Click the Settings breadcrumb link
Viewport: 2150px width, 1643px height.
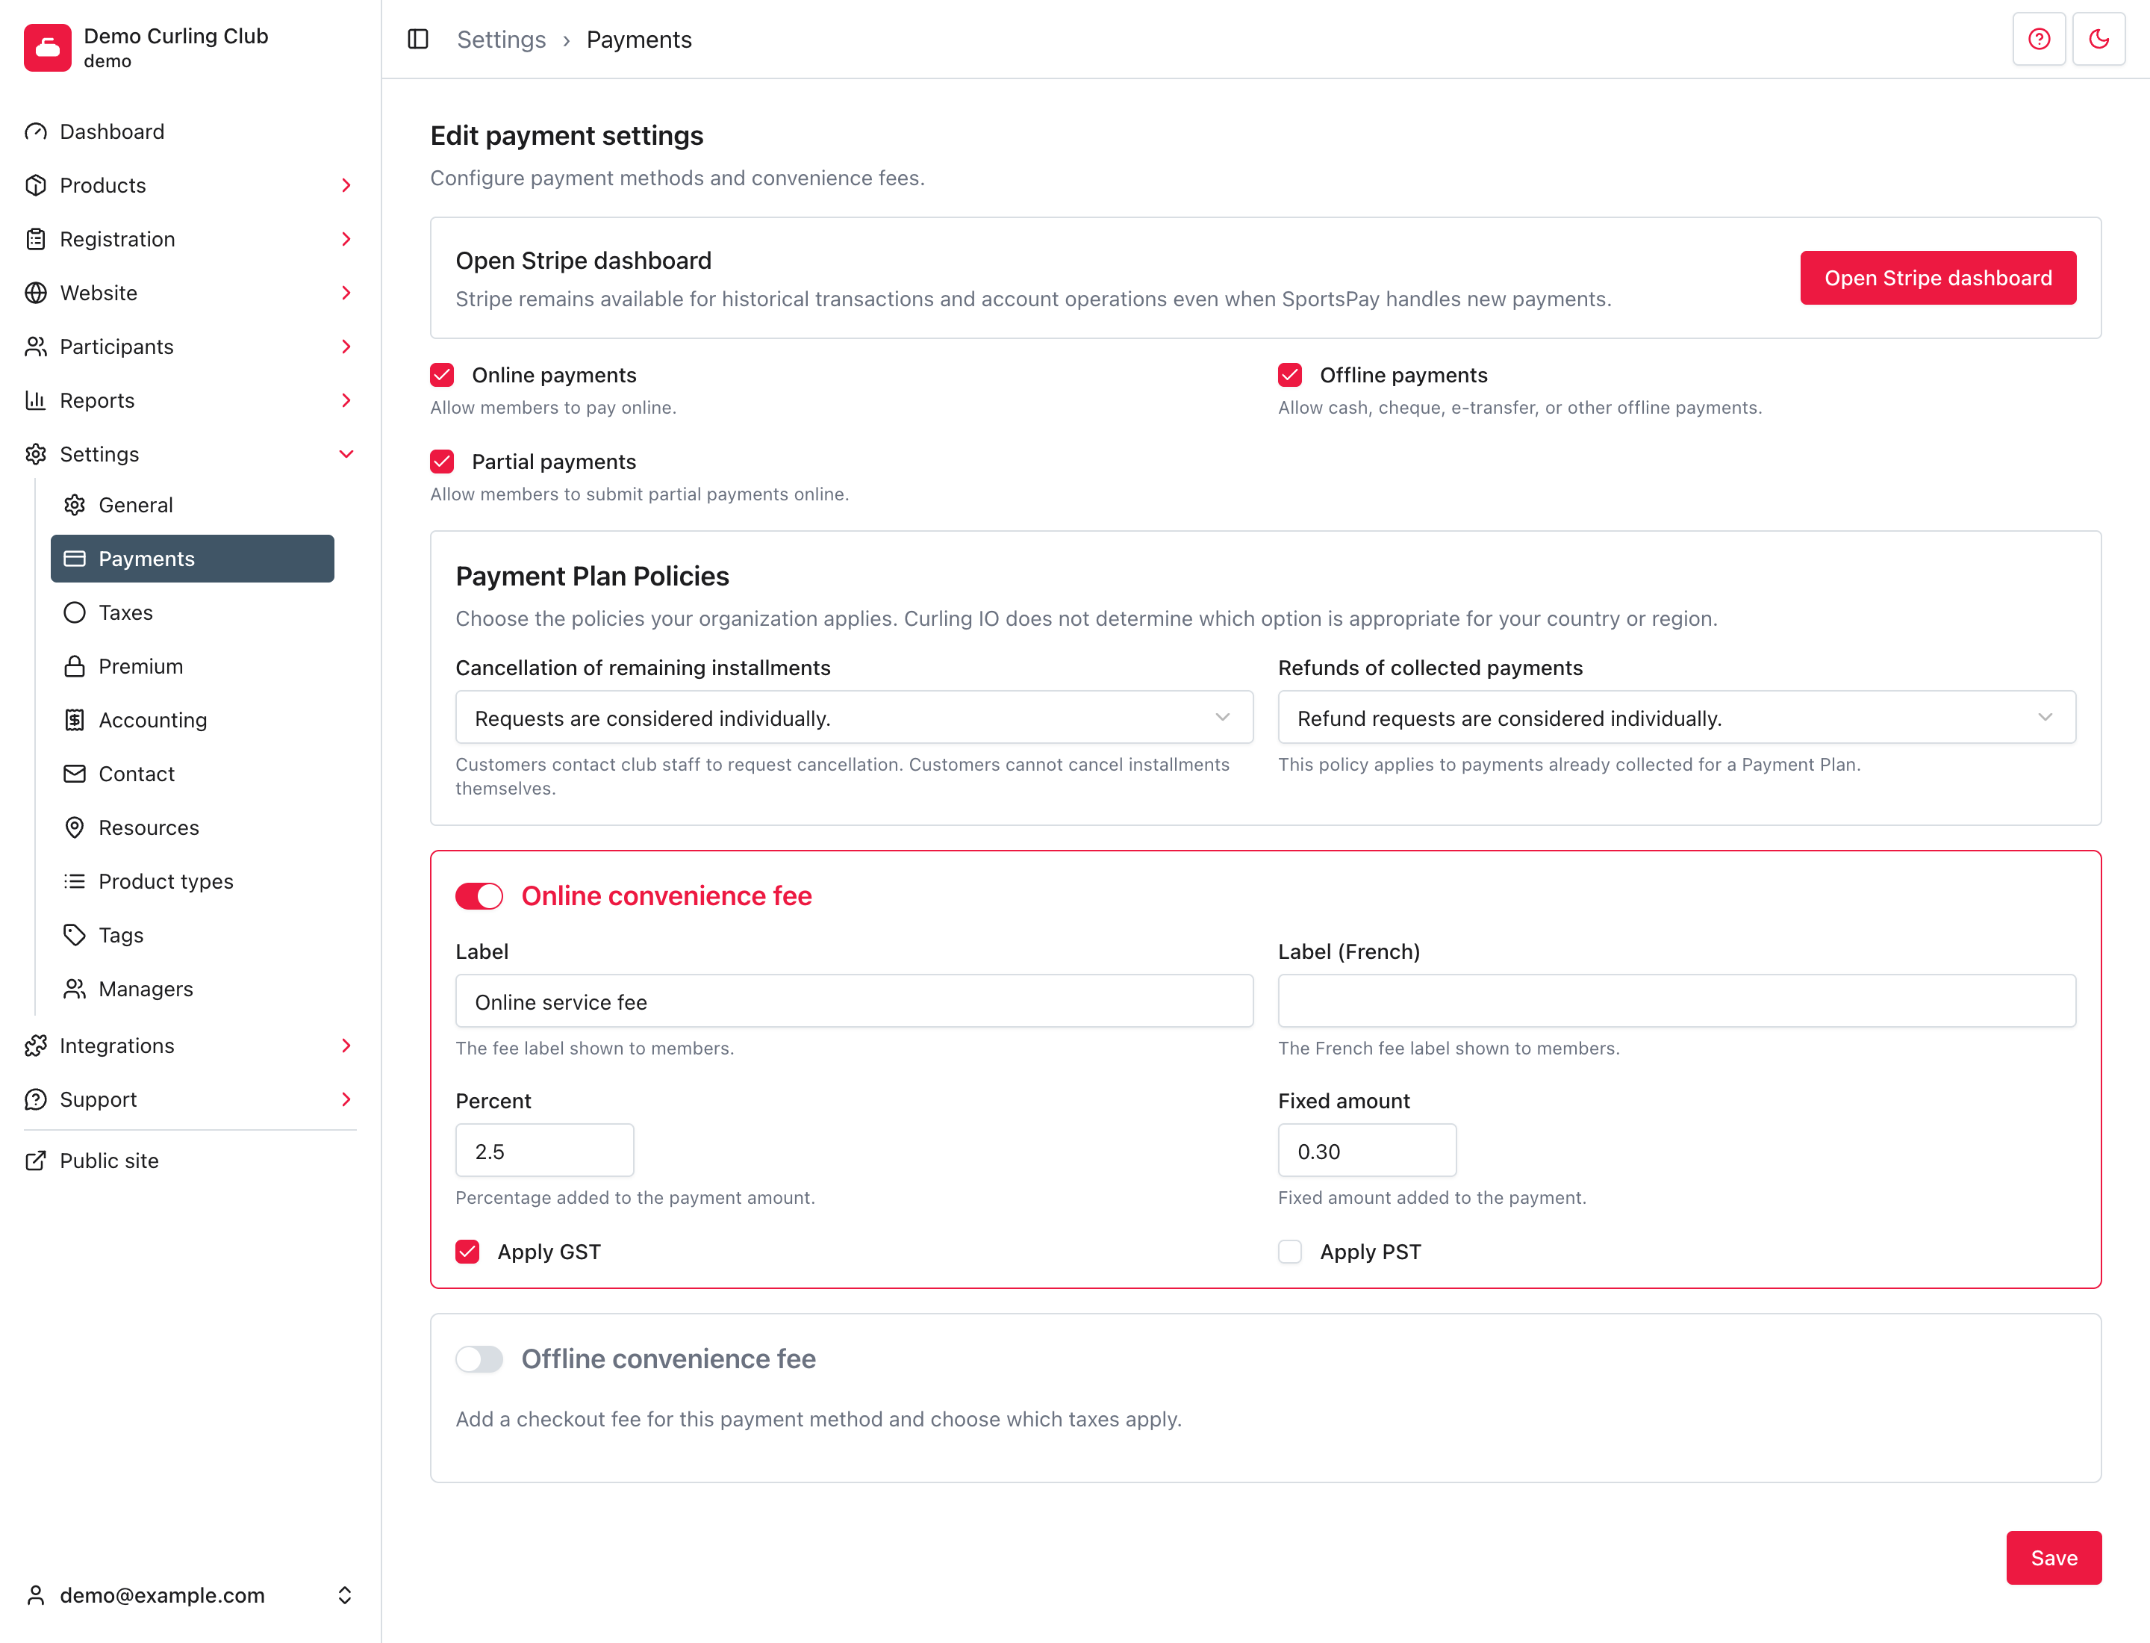502,39
